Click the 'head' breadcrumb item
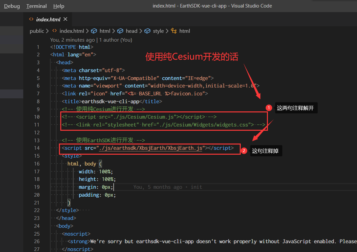 (132, 31)
